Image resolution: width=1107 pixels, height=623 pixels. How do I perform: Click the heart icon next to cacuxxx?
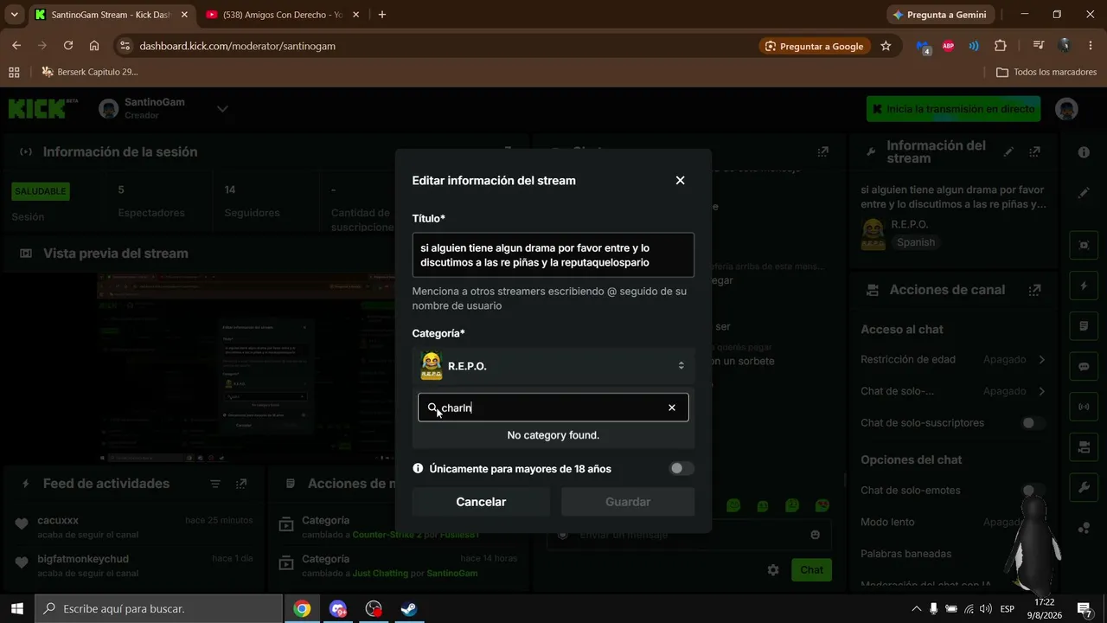pyautogui.click(x=22, y=523)
